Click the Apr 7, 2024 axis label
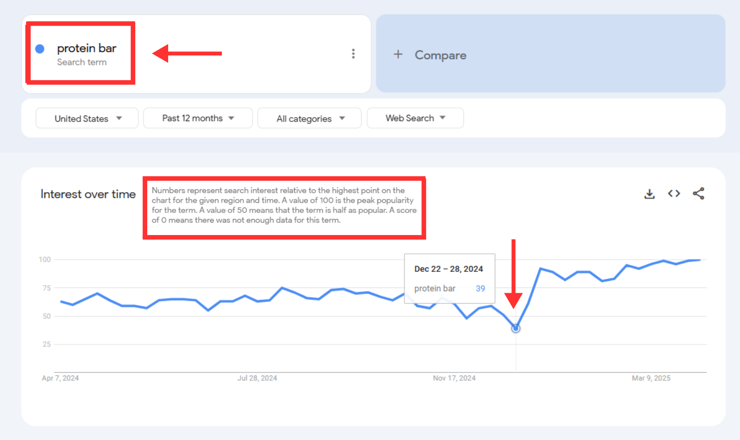 point(60,378)
